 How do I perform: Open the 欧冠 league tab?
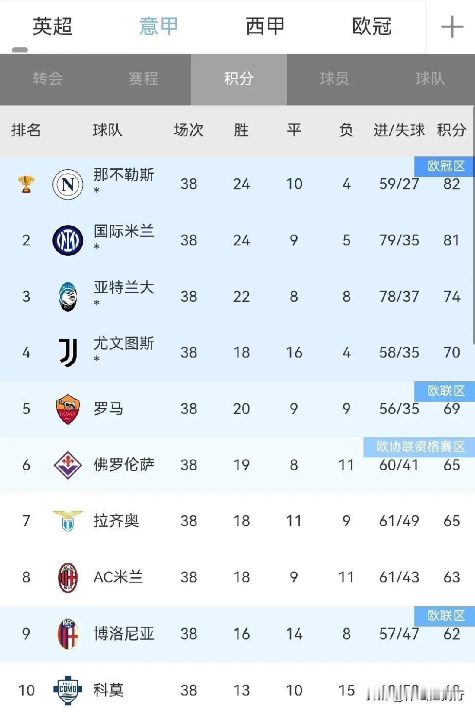pos(372,26)
